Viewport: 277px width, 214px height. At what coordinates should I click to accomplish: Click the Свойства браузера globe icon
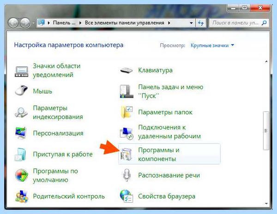[126, 196]
